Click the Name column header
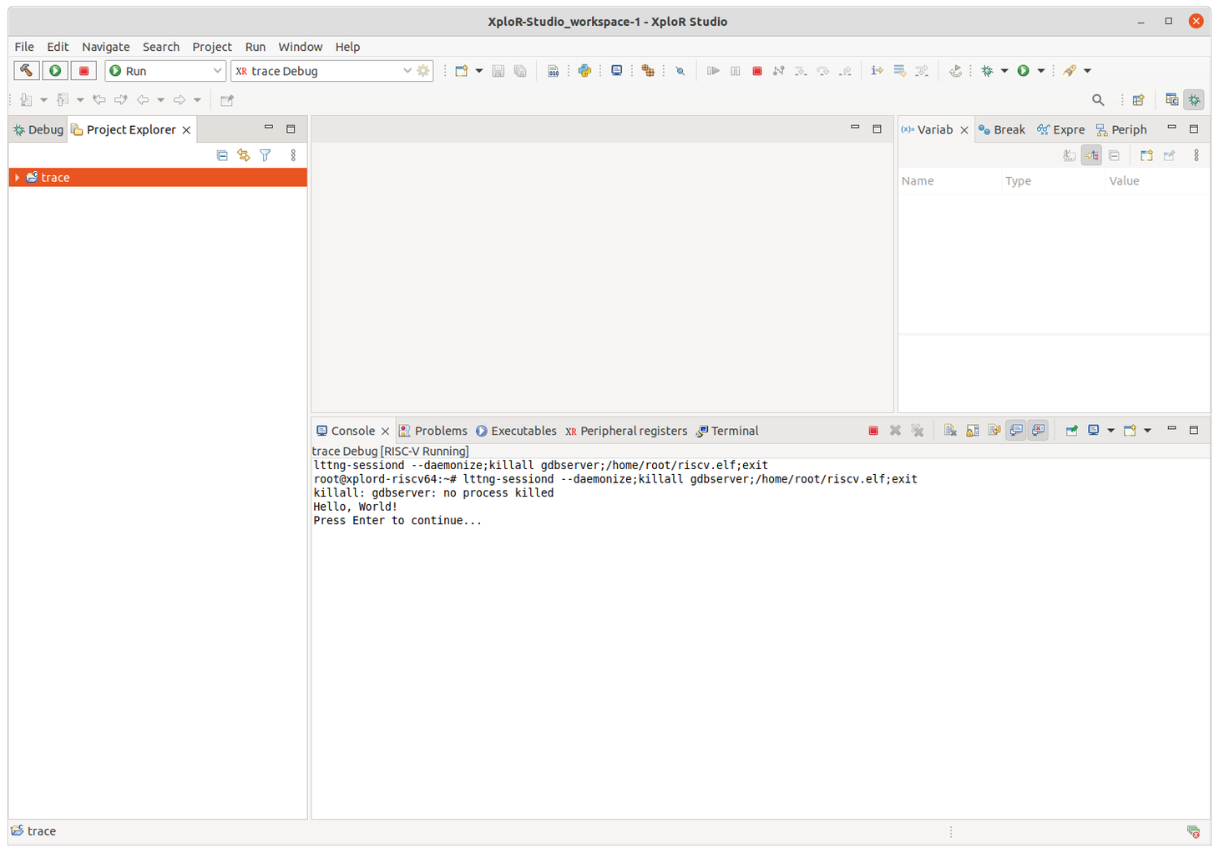This screenshot has width=1219, height=853. point(950,181)
